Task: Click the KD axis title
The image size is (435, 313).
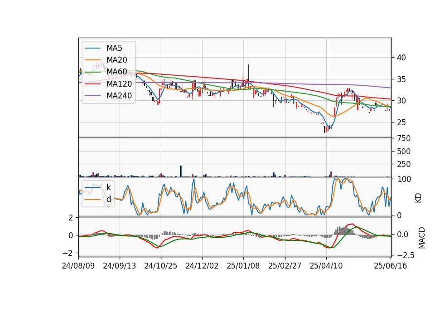Action: click(x=418, y=198)
